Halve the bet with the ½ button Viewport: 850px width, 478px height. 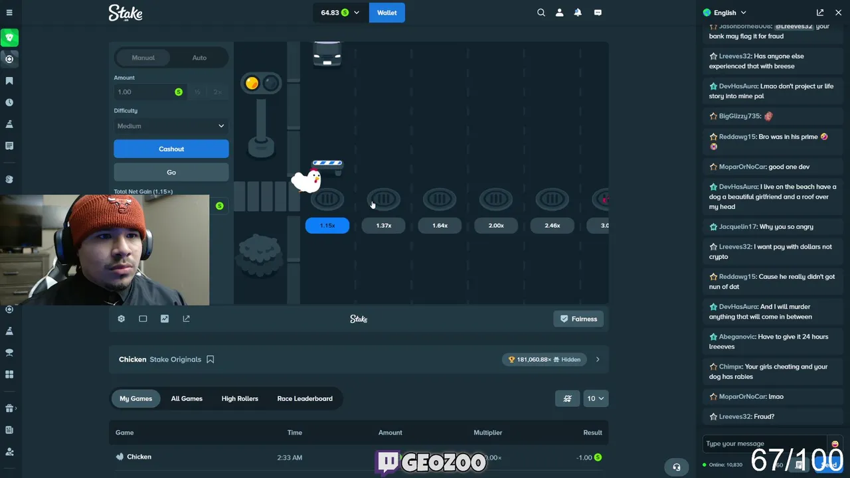197,92
